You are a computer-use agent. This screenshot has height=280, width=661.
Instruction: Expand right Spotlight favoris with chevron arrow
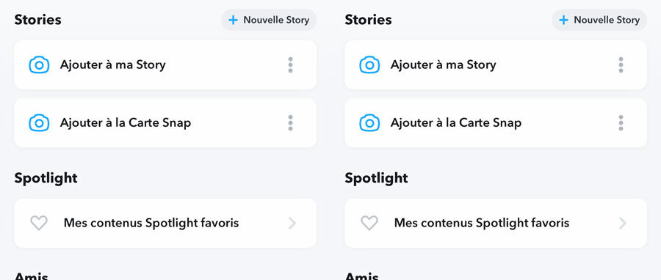click(x=623, y=224)
